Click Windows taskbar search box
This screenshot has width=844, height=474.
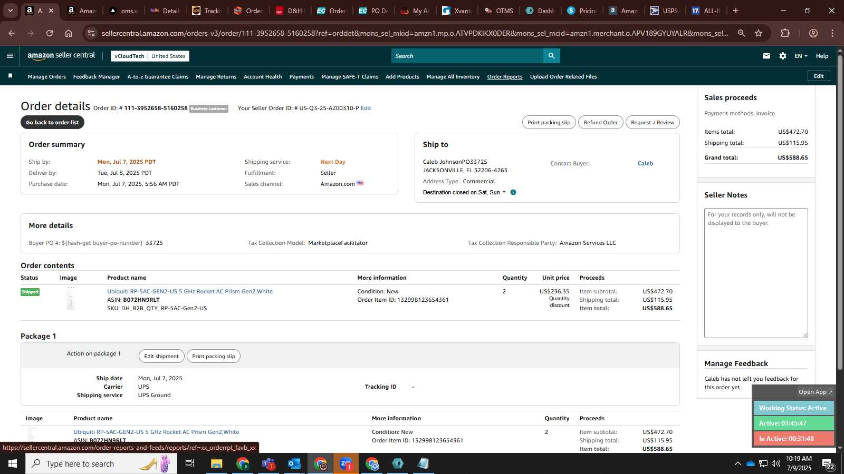101,463
